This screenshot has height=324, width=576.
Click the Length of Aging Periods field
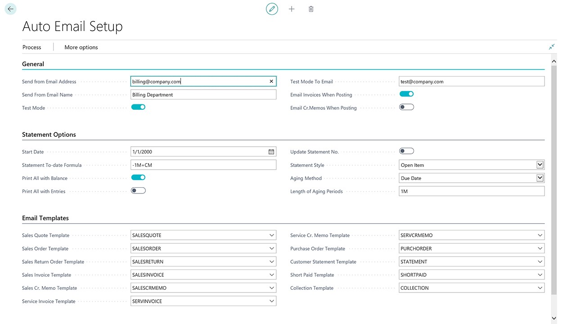(x=471, y=191)
